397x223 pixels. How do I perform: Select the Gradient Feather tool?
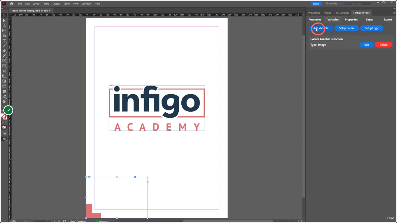click(4, 86)
